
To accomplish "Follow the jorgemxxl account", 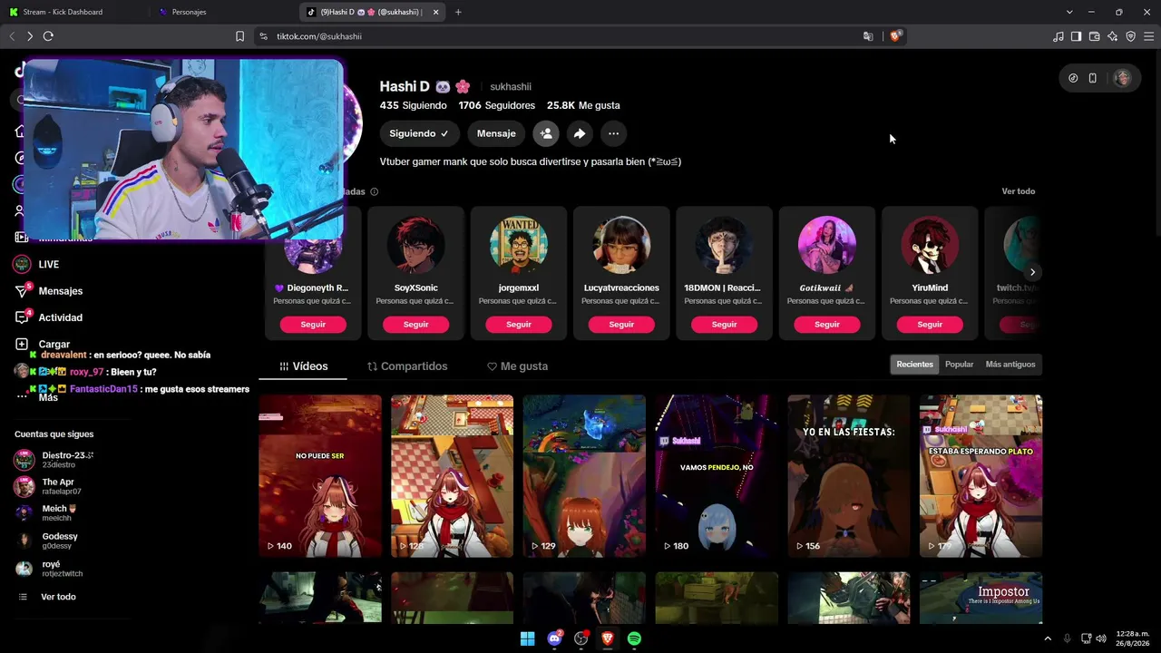I will 519,324.
